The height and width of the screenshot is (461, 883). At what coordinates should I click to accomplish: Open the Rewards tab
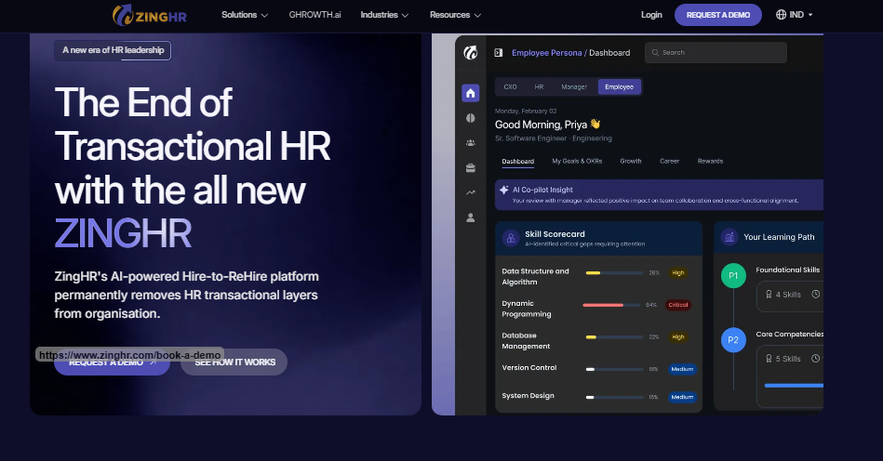click(710, 162)
